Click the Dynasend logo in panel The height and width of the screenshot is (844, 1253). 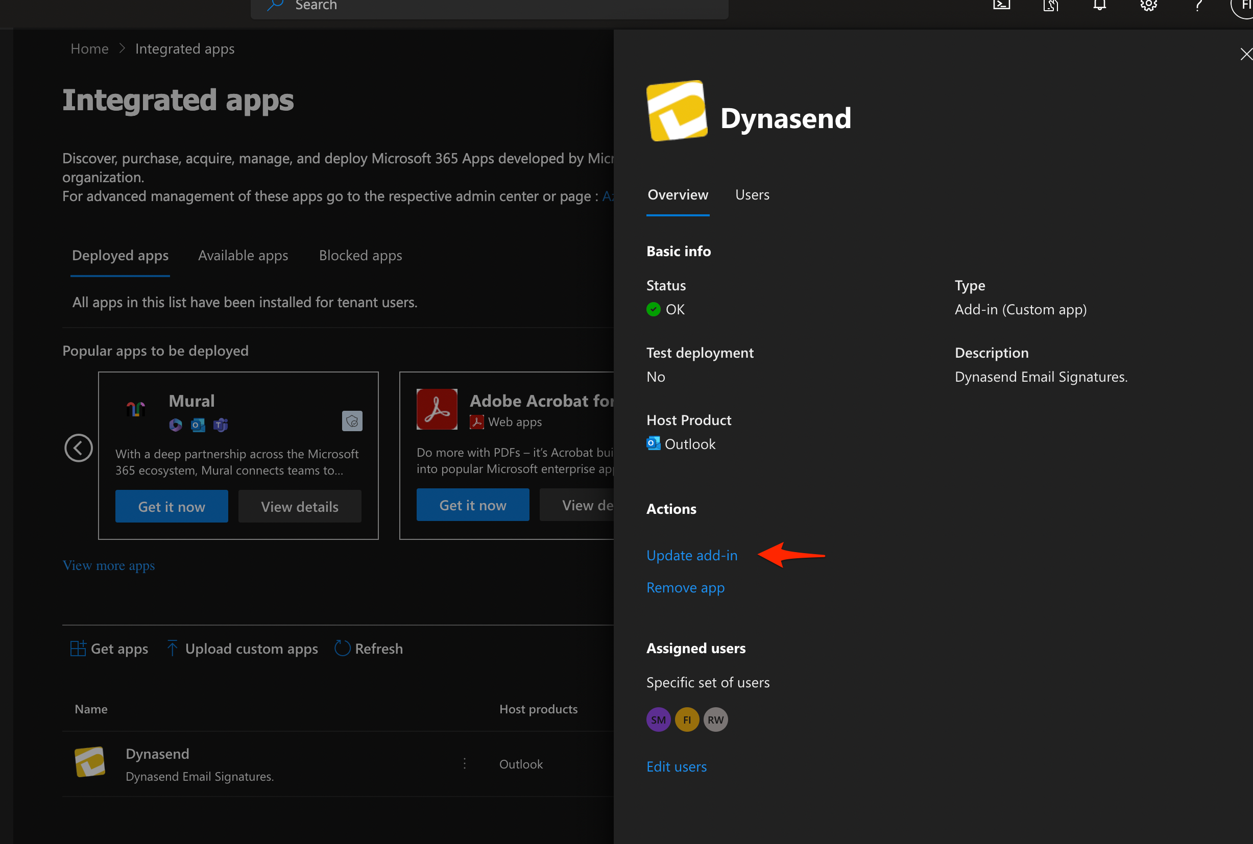point(677,111)
